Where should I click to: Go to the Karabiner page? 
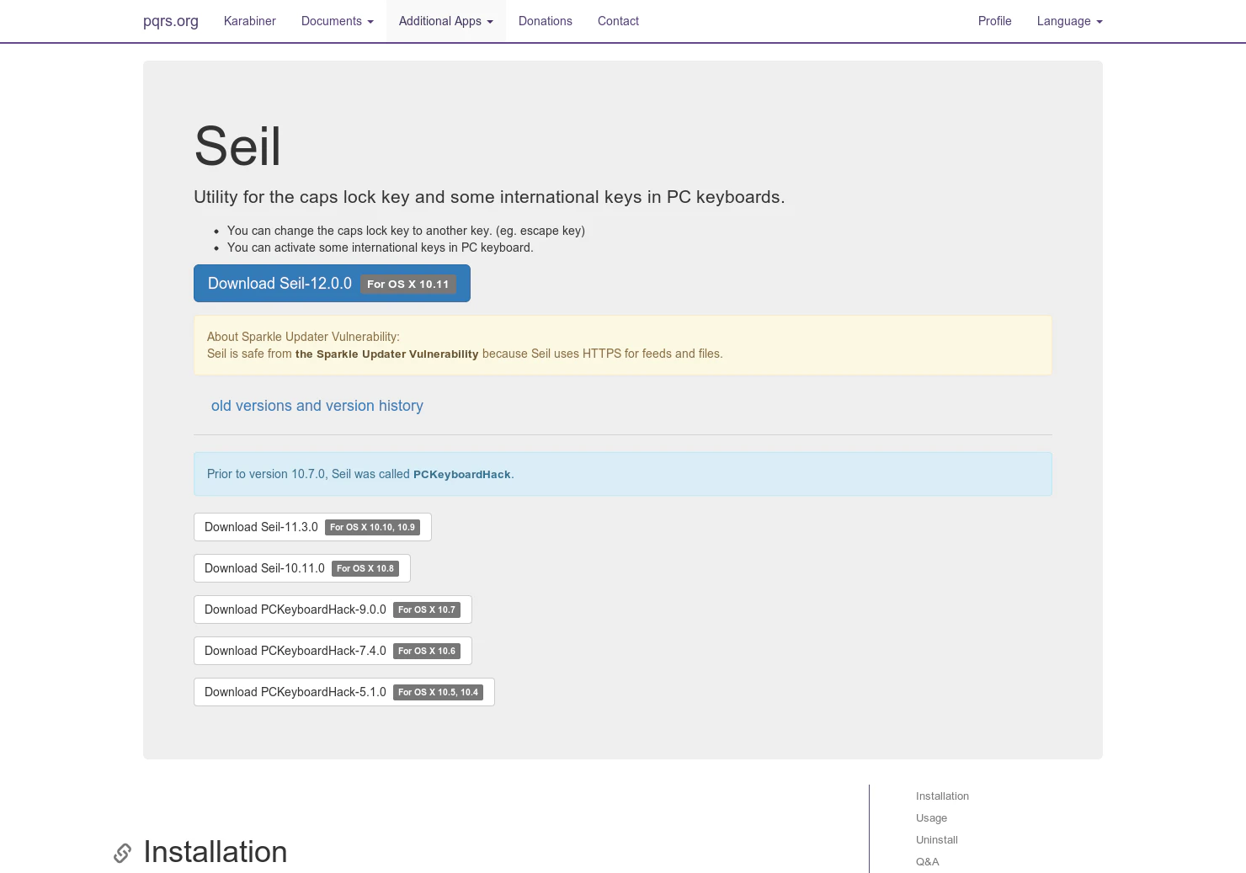click(250, 21)
